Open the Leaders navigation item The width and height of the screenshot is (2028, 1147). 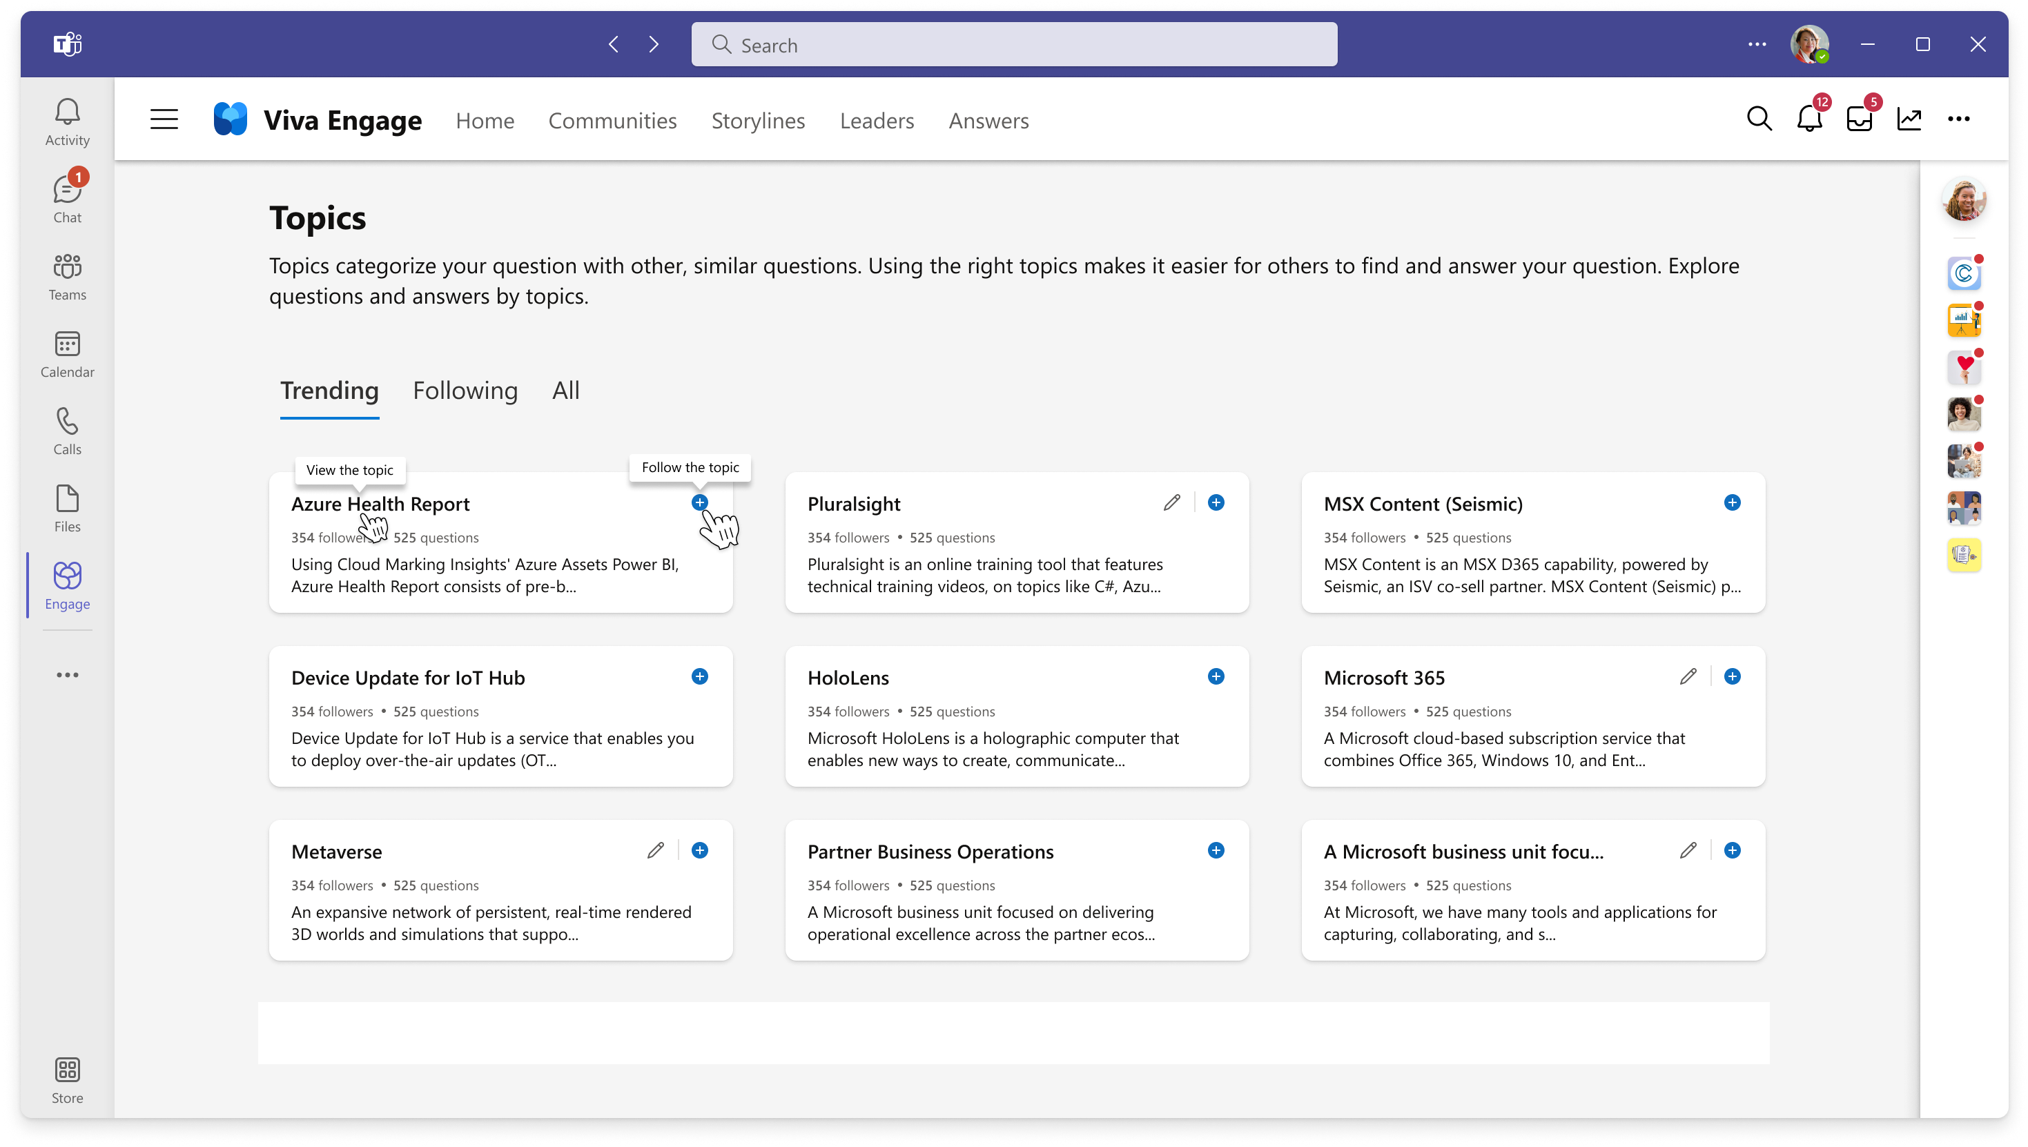[876, 119]
